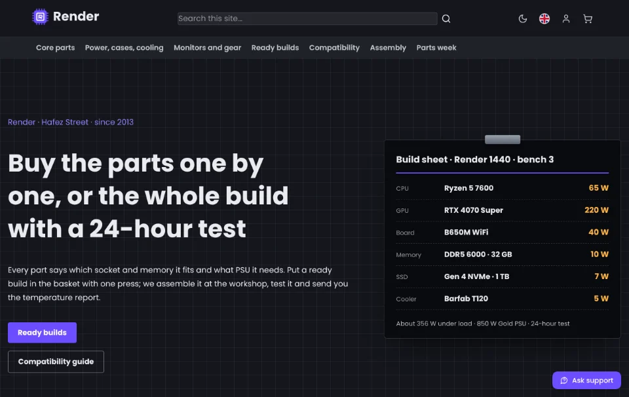Open the Assembly nav item
This screenshot has width=629, height=397.
pos(388,48)
